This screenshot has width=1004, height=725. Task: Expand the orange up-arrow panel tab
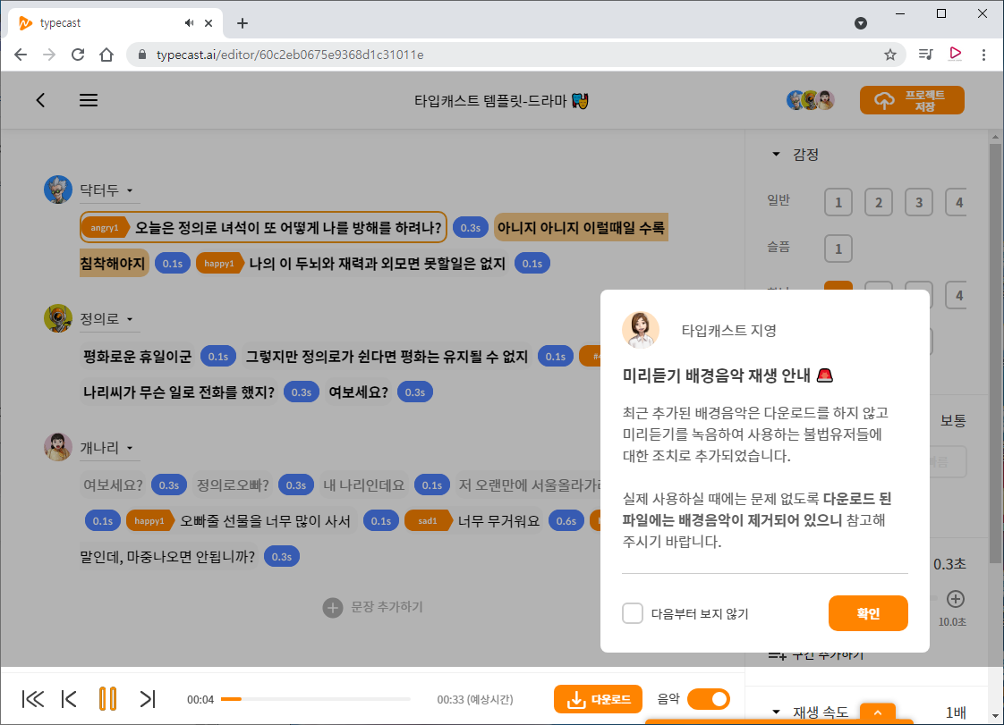pos(878,712)
